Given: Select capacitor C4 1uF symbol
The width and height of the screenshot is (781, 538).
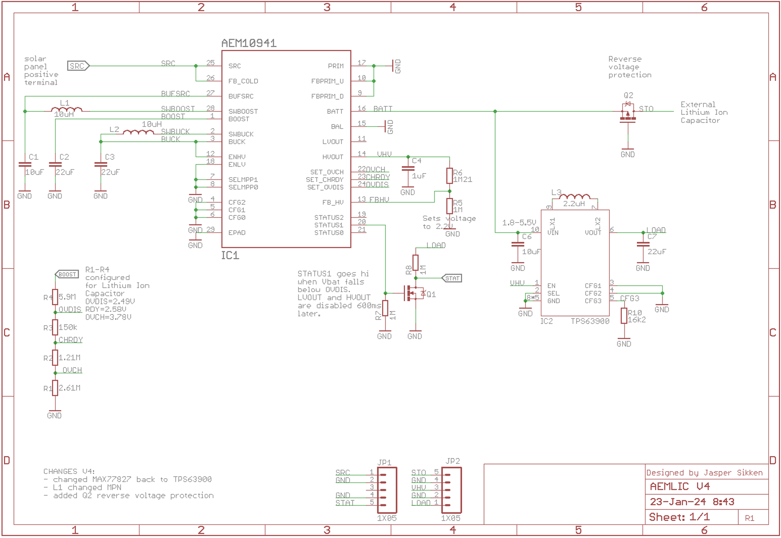Looking at the screenshot, I should pyautogui.click(x=408, y=168).
